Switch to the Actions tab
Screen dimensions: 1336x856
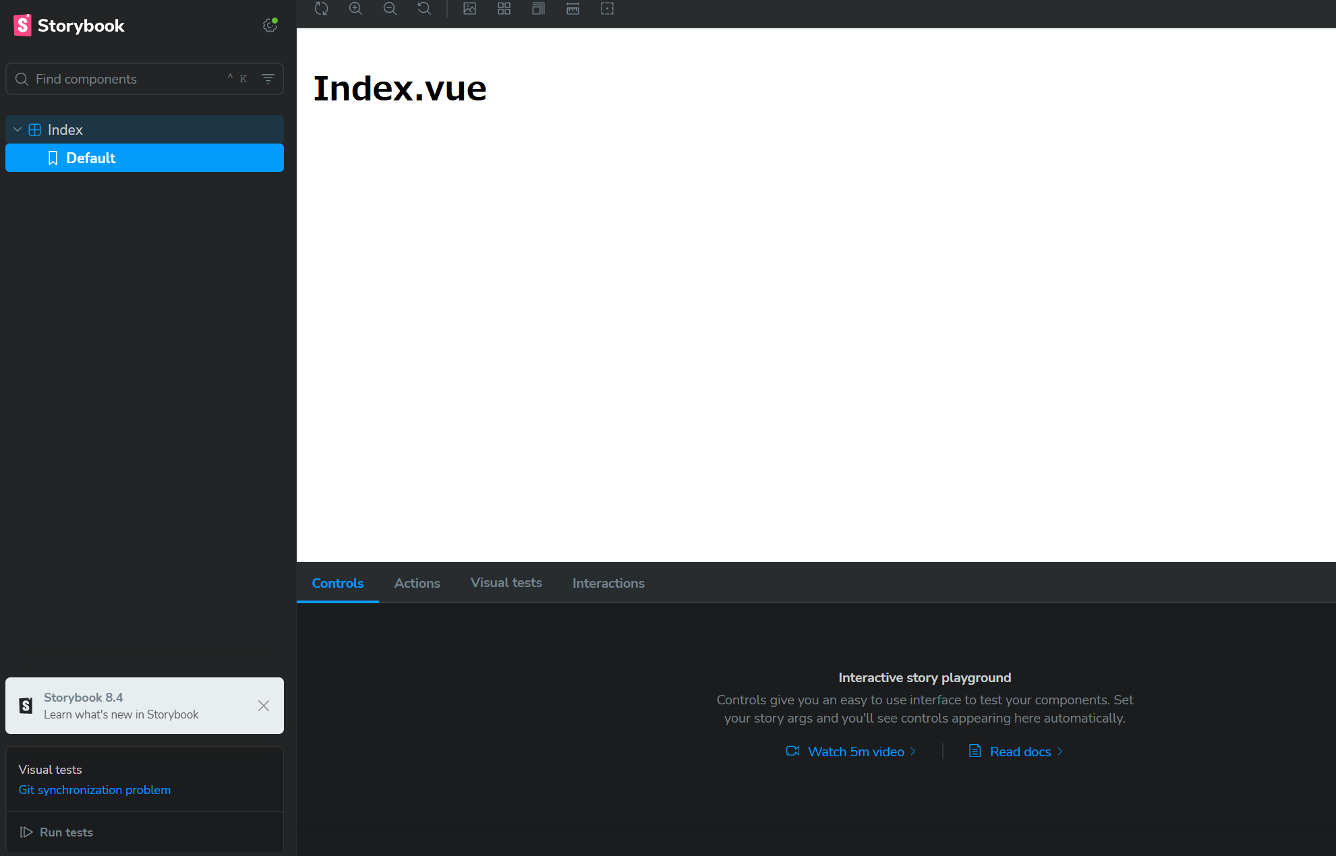click(x=417, y=583)
